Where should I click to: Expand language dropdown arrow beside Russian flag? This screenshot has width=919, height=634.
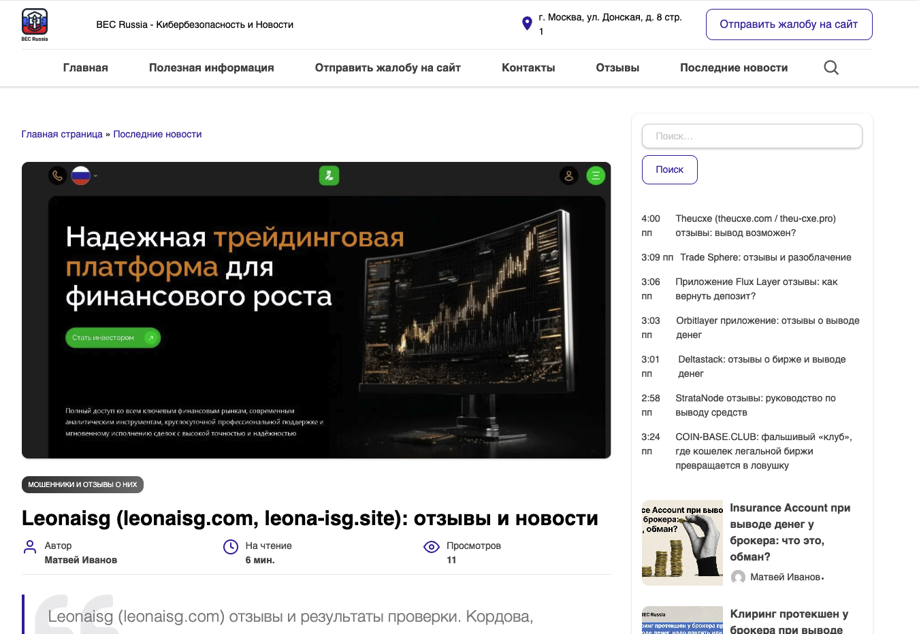pyautogui.click(x=95, y=176)
